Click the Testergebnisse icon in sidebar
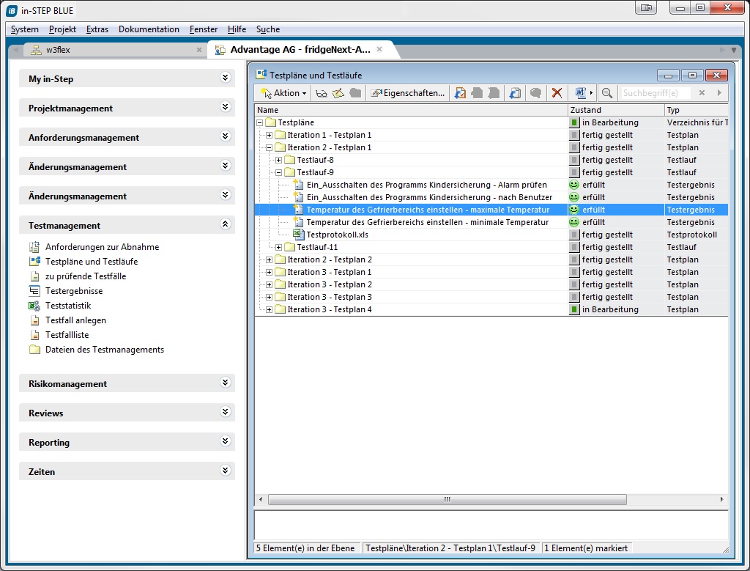Viewport: 750px width, 571px height. click(x=34, y=291)
